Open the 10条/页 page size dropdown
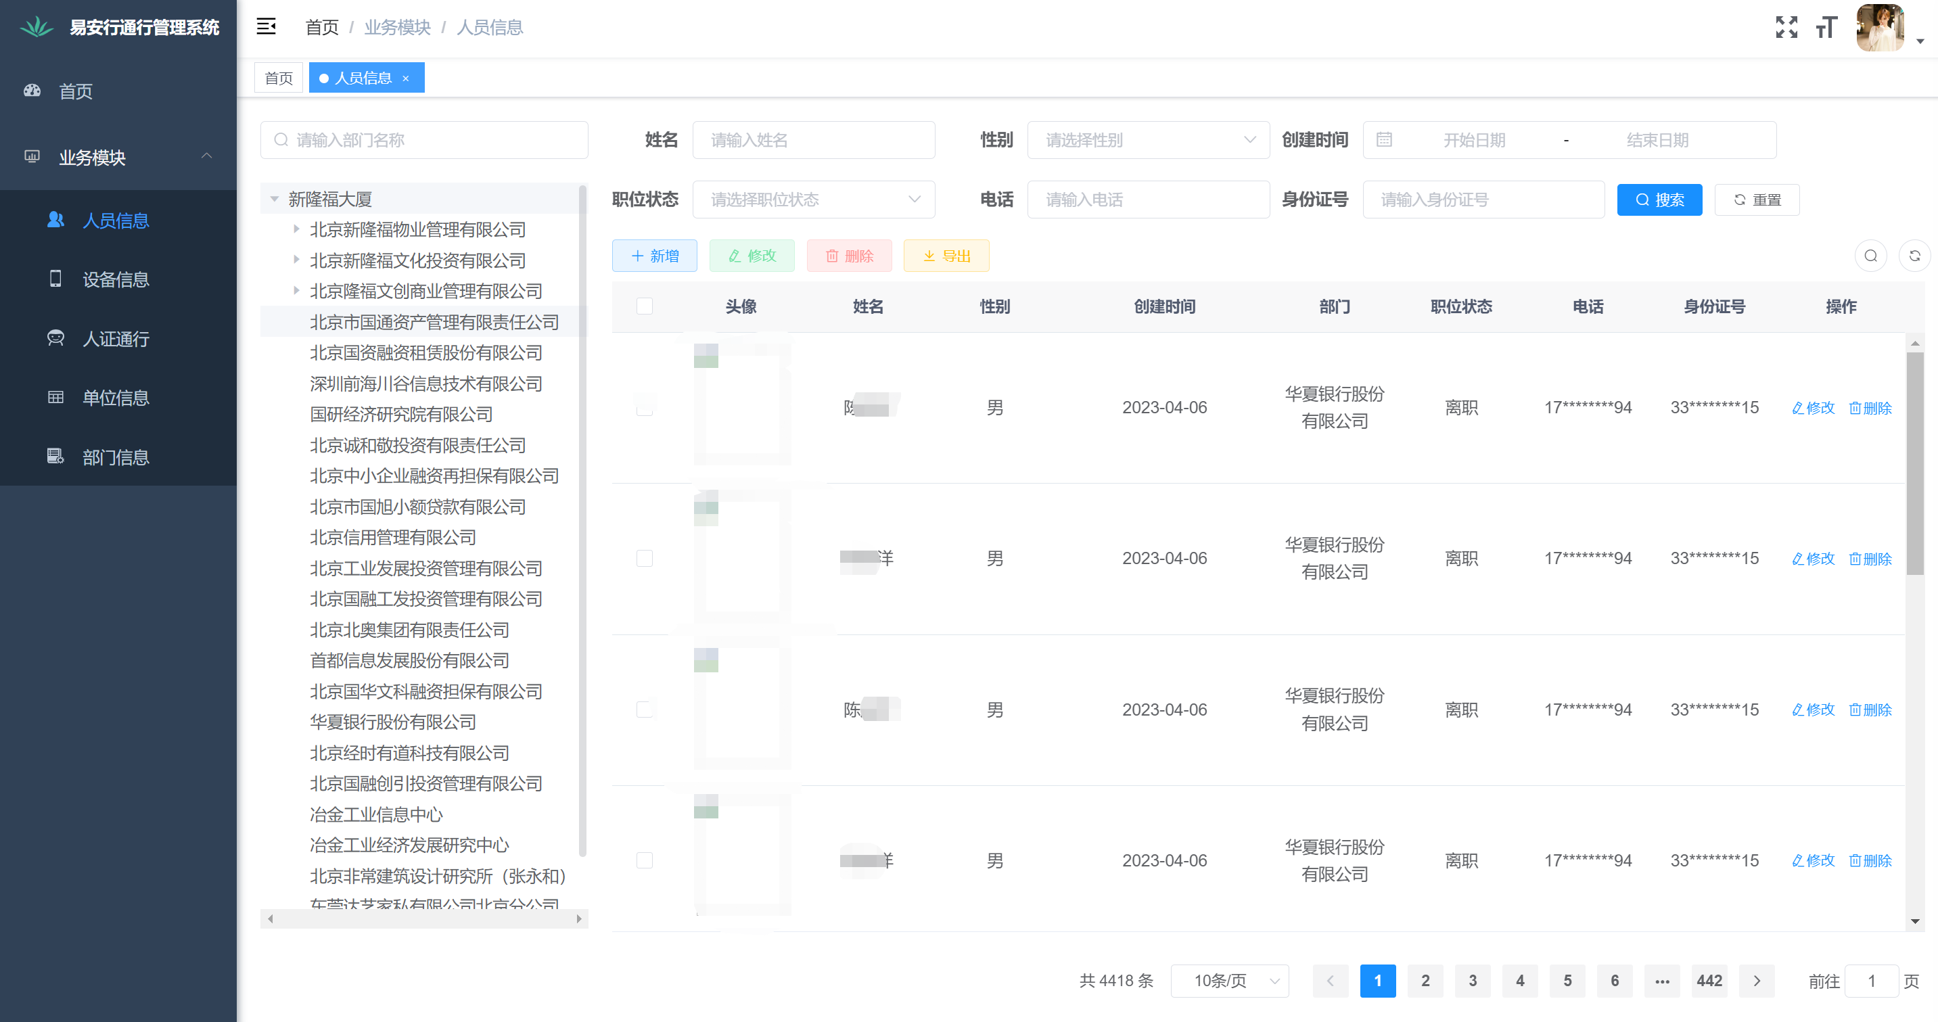Image resolution: width=1938 pixels, height=1022 pixels. click(1229, 981)
